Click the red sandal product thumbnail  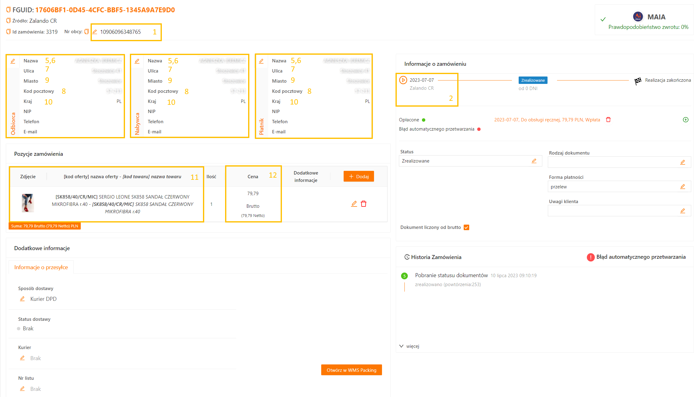pos(28,203)
